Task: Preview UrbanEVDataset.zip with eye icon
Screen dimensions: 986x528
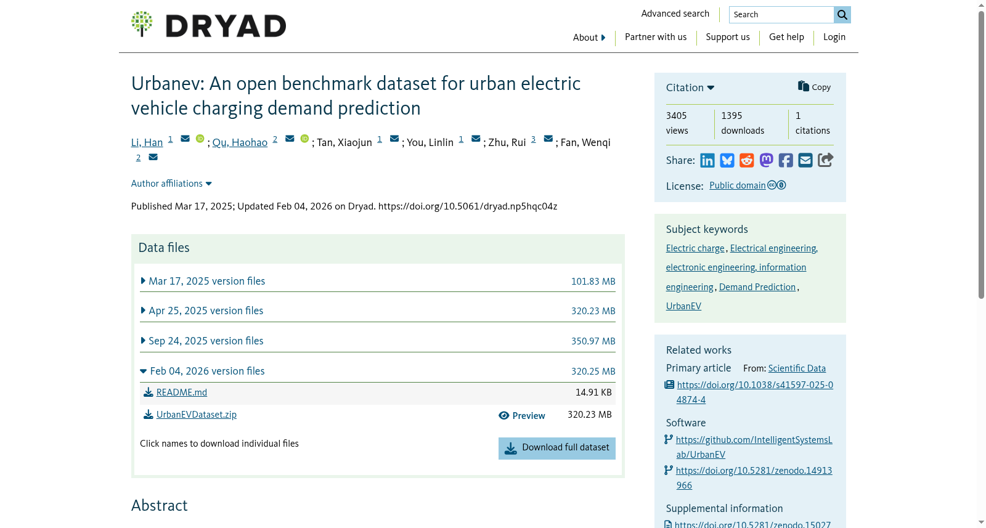Action: (x=522, y=416)
